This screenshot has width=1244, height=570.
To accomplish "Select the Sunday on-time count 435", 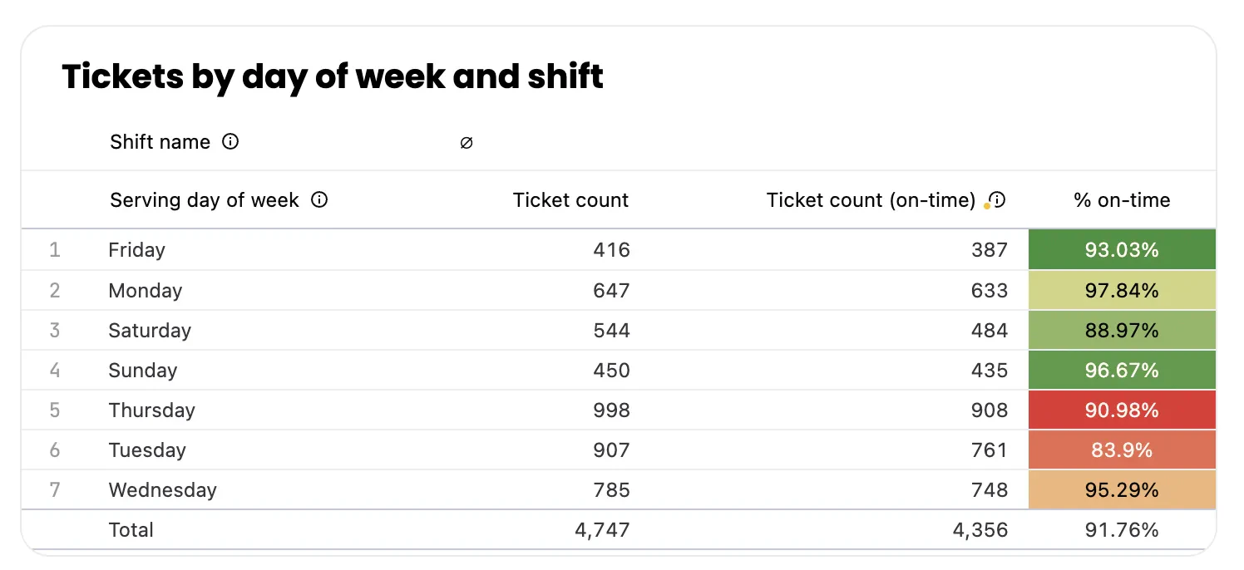I will [x=990, y=370].
